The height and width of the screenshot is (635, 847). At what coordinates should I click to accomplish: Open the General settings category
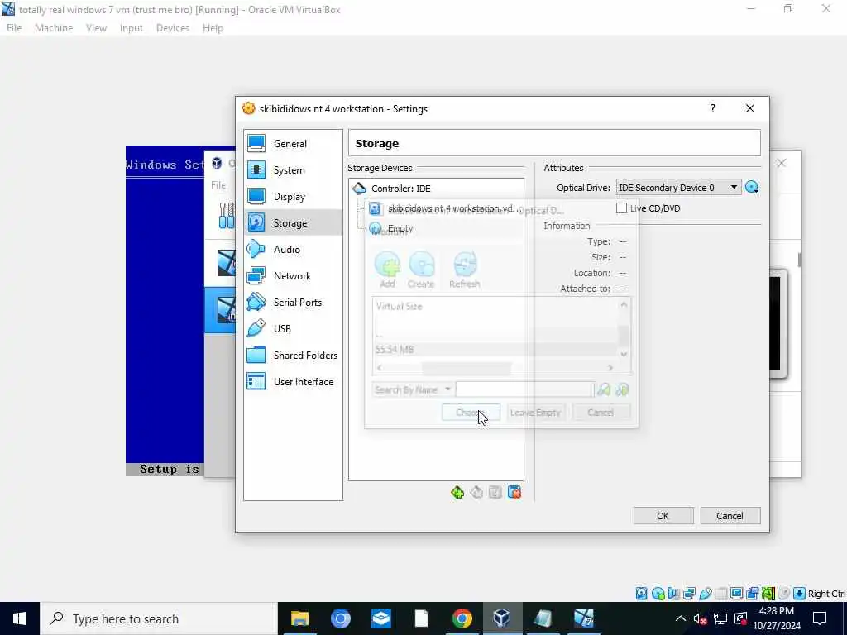click(293, 144)
